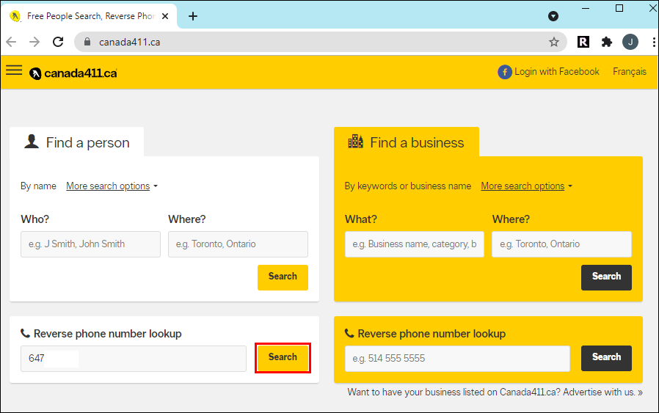Click the phone icon in person lookup

pyautogui.click(x=25, y=333)
